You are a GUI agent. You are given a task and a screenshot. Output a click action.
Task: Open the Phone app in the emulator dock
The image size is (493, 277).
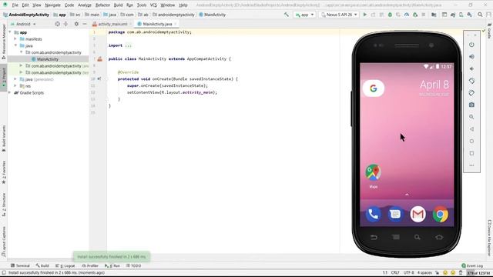coord(373,214)
